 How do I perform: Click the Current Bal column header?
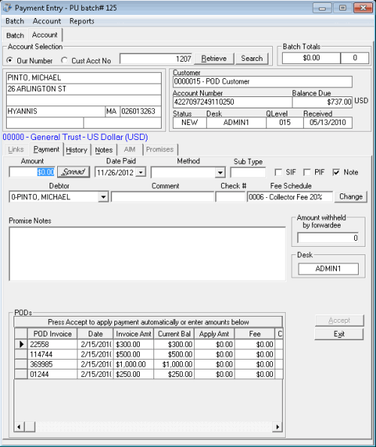(x=174, y=334)
